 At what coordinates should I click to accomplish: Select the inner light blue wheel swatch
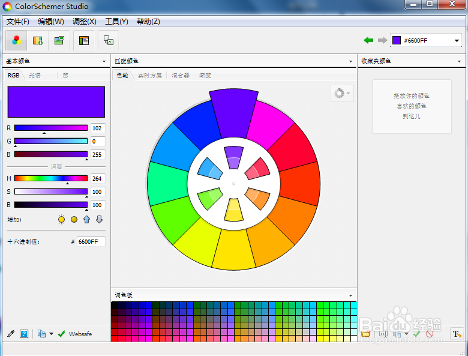[x=210, y=169]
